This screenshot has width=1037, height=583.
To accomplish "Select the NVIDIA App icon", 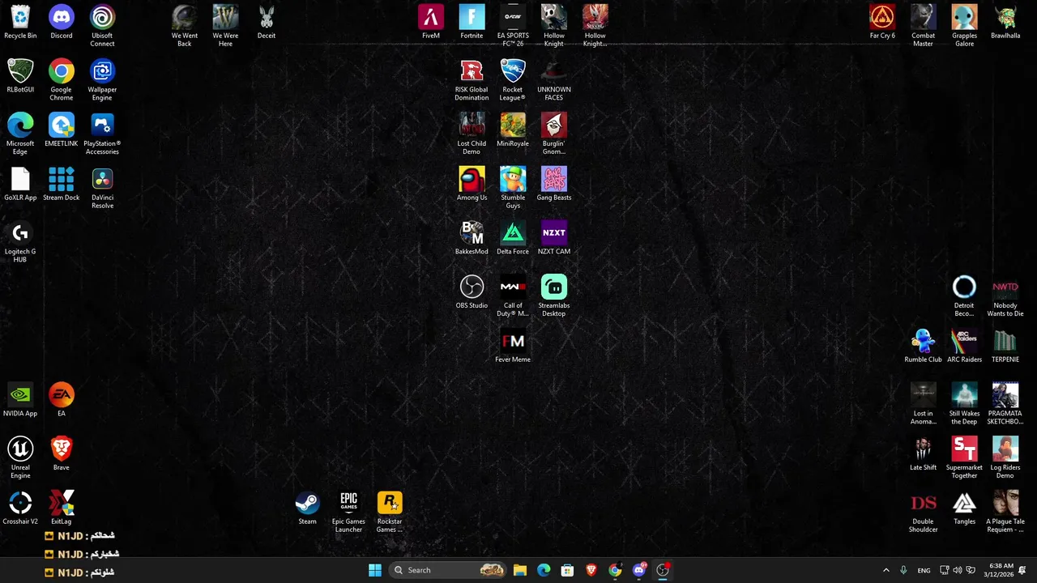I will point(20,400).
